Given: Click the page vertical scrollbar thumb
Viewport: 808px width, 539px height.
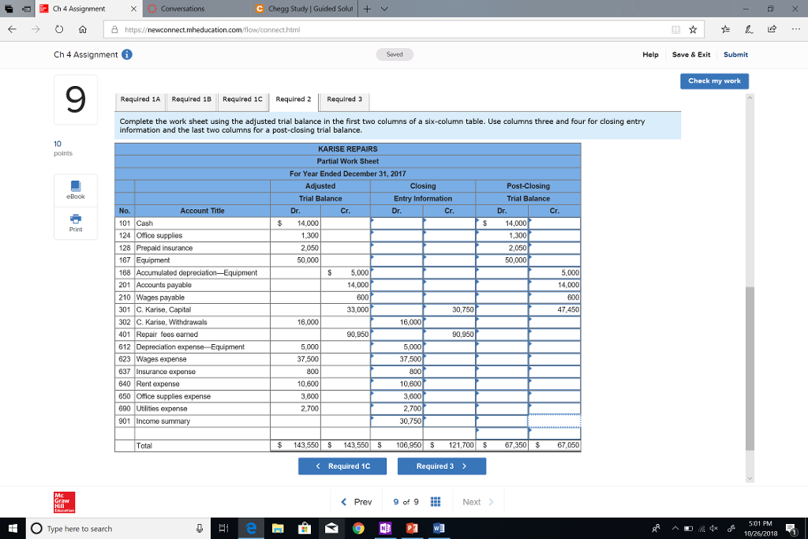Looking at the screenshot, I should pos(750,369).
